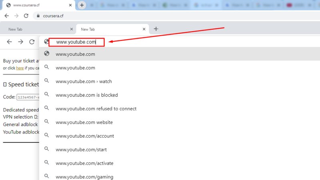
Task: Select 'www.youtube.com is blocked' suggestion
Action: point(180,95)
